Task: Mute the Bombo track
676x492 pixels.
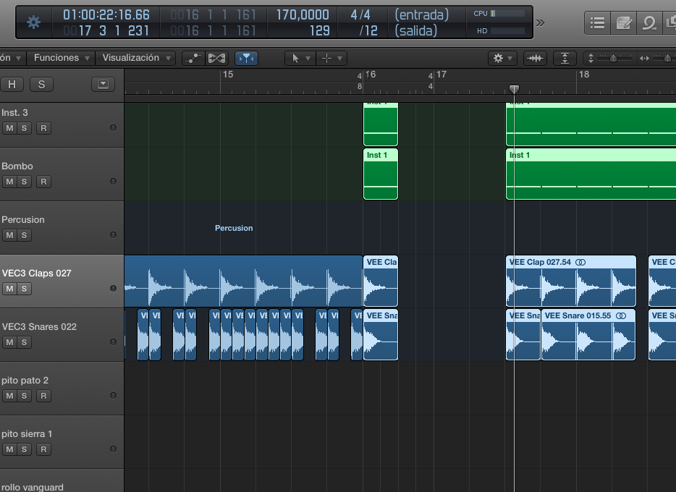Action: (x=9, y=182)
